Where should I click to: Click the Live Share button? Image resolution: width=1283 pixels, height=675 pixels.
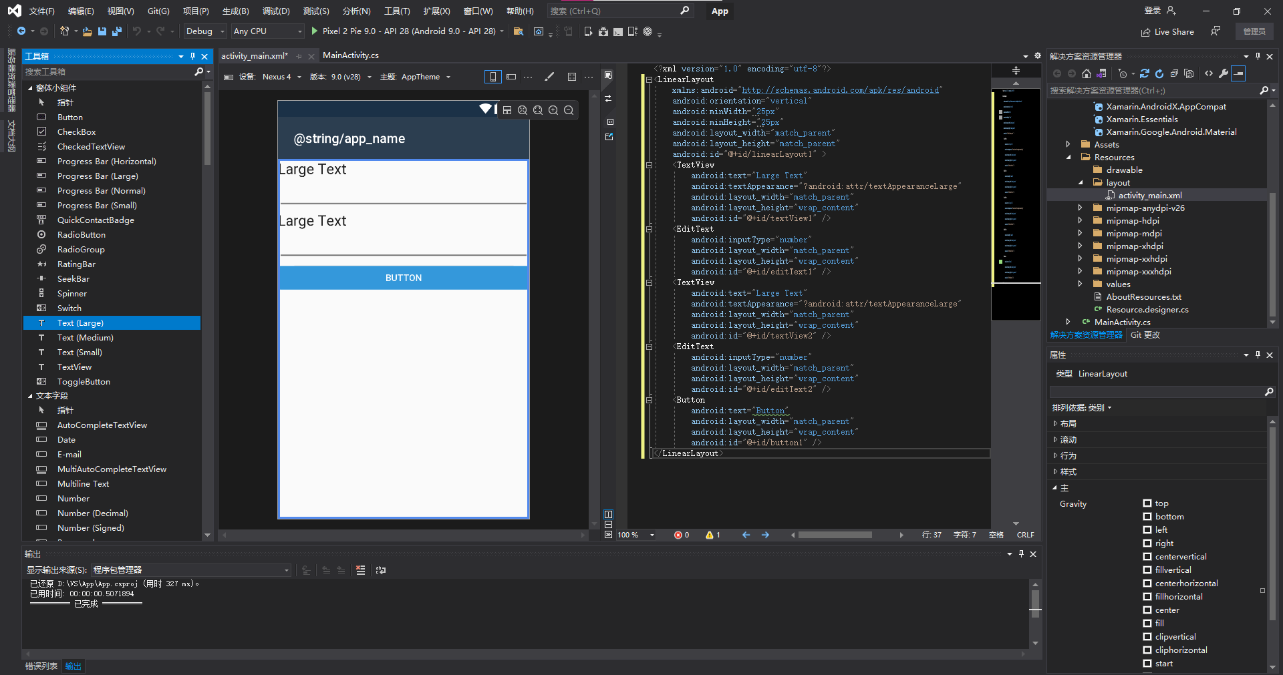point(1167,31)
